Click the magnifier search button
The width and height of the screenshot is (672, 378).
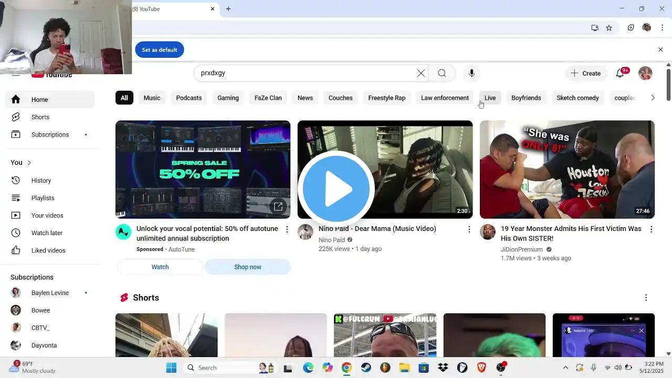(x=442, y=73)
